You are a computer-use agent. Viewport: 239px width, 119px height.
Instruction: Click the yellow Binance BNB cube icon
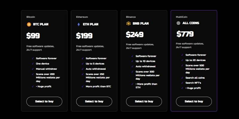[x=128, y=24]
